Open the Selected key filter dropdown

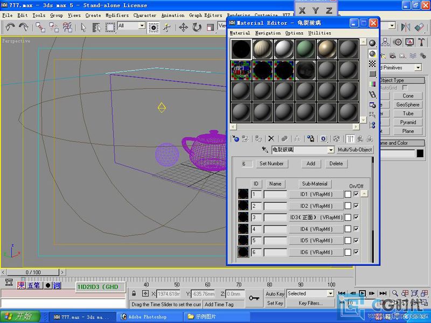pos(331,293)
